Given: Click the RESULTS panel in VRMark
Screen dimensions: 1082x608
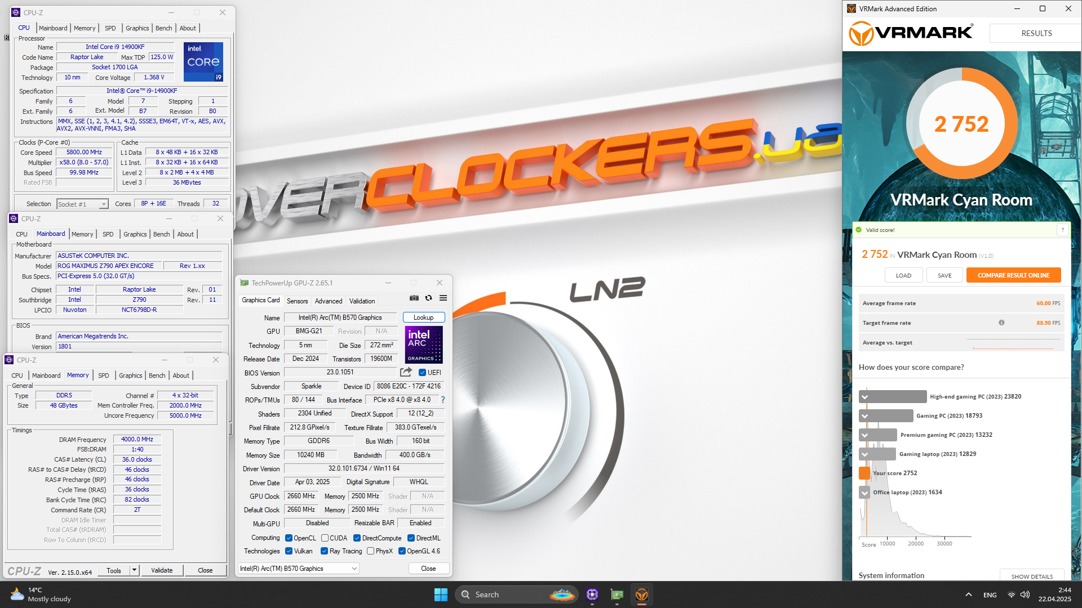Looking at the screenshot, I should coord(1036,33).
